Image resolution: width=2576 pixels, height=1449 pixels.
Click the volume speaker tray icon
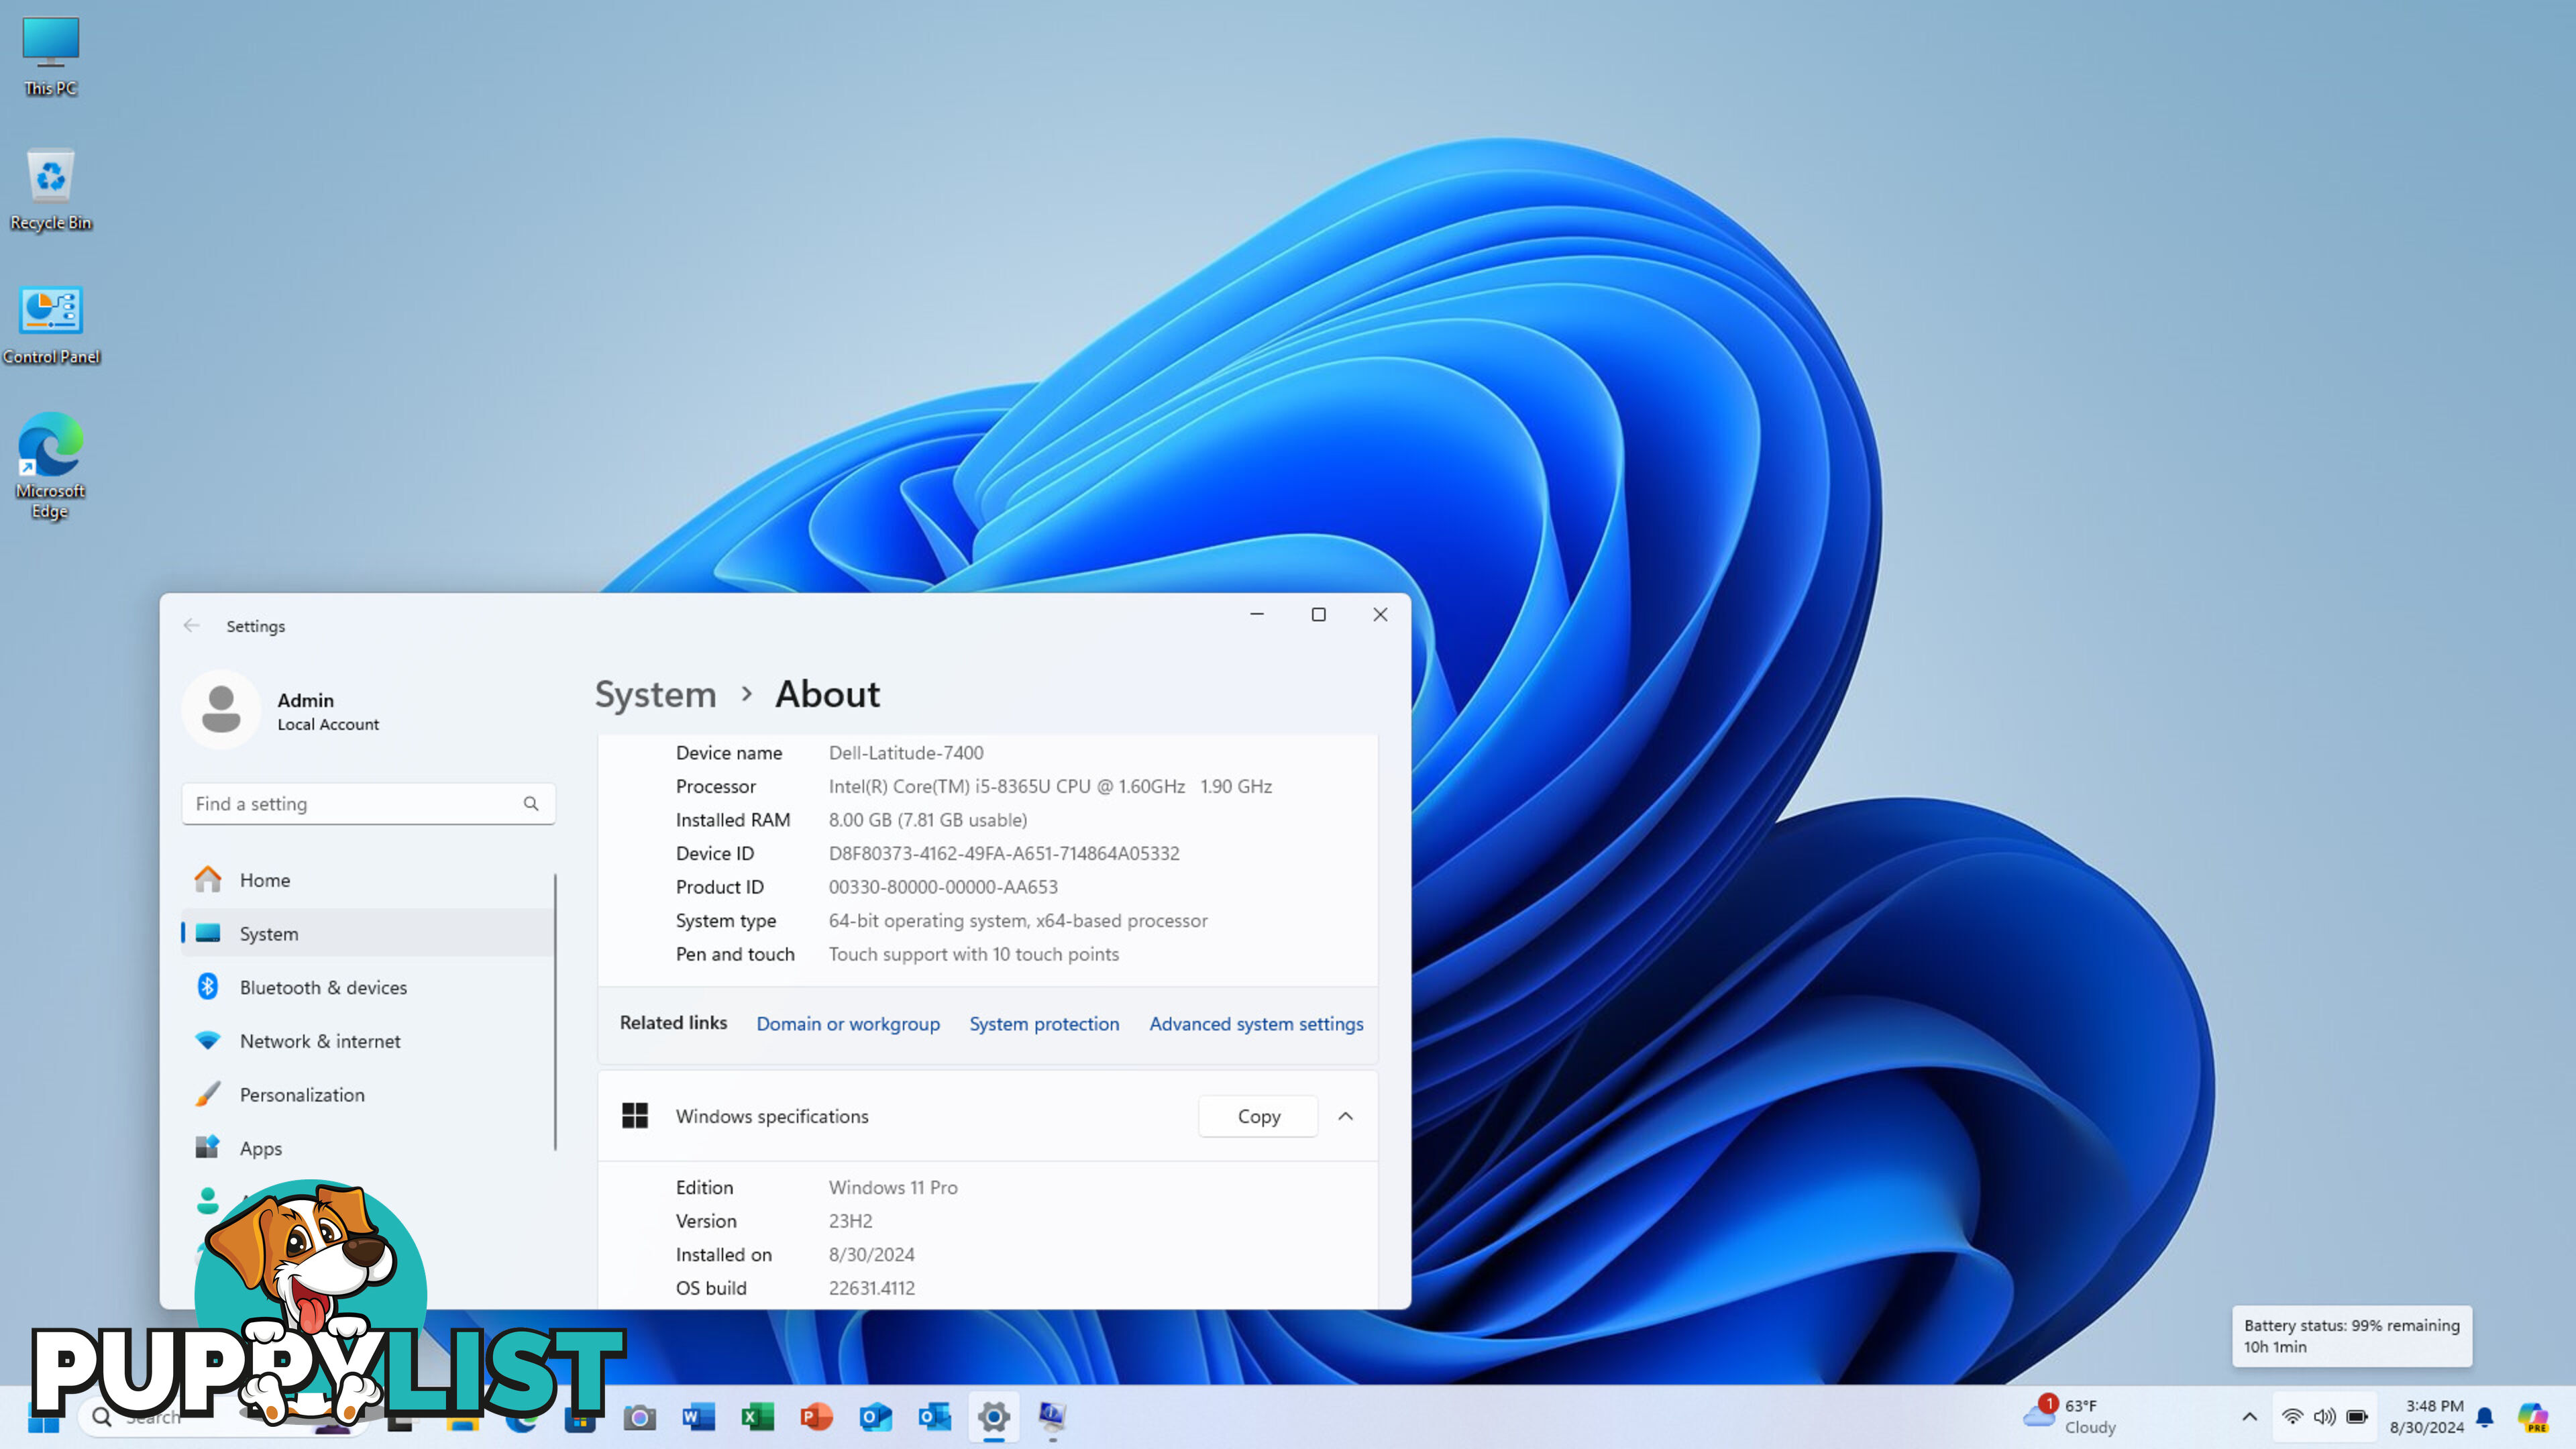pos(2325,1417)
